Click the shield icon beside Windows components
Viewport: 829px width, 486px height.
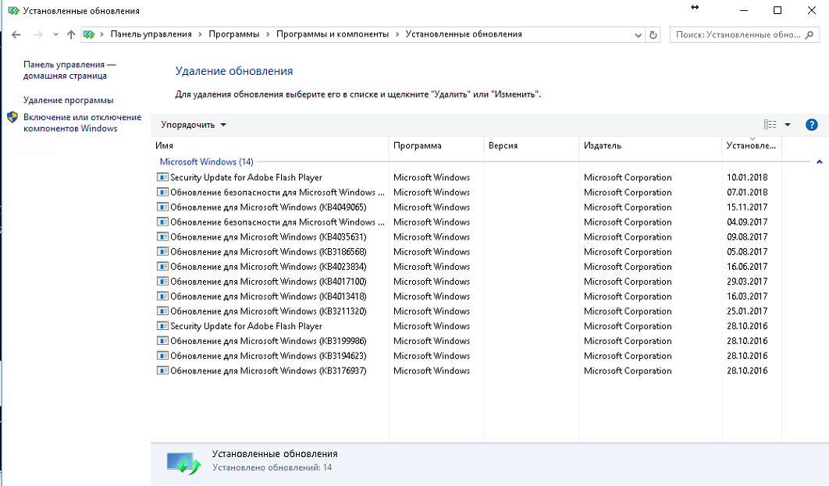(12, 117)
